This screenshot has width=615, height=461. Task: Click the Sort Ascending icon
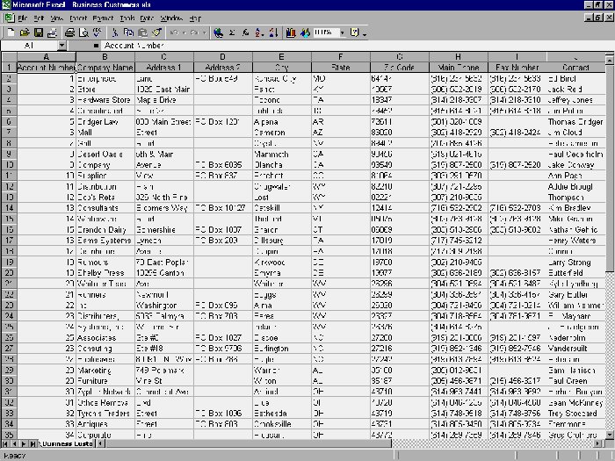tap(259, 32)
